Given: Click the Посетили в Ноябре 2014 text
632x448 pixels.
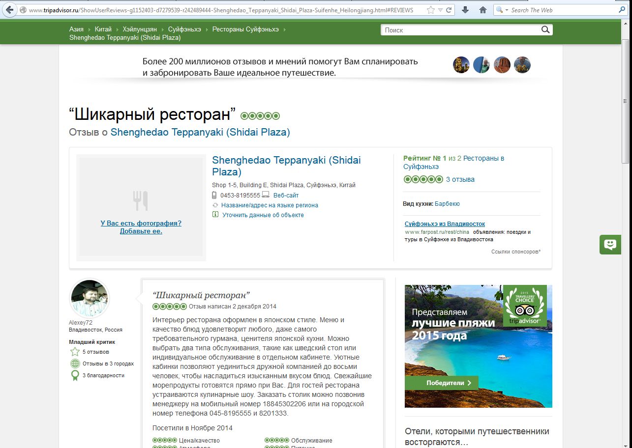Looking at the screenshot, I should tap(192, 428).
